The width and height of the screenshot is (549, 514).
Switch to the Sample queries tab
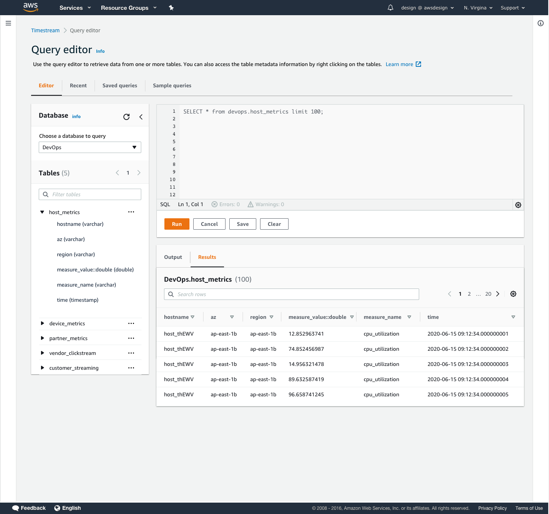click(172, 85)
